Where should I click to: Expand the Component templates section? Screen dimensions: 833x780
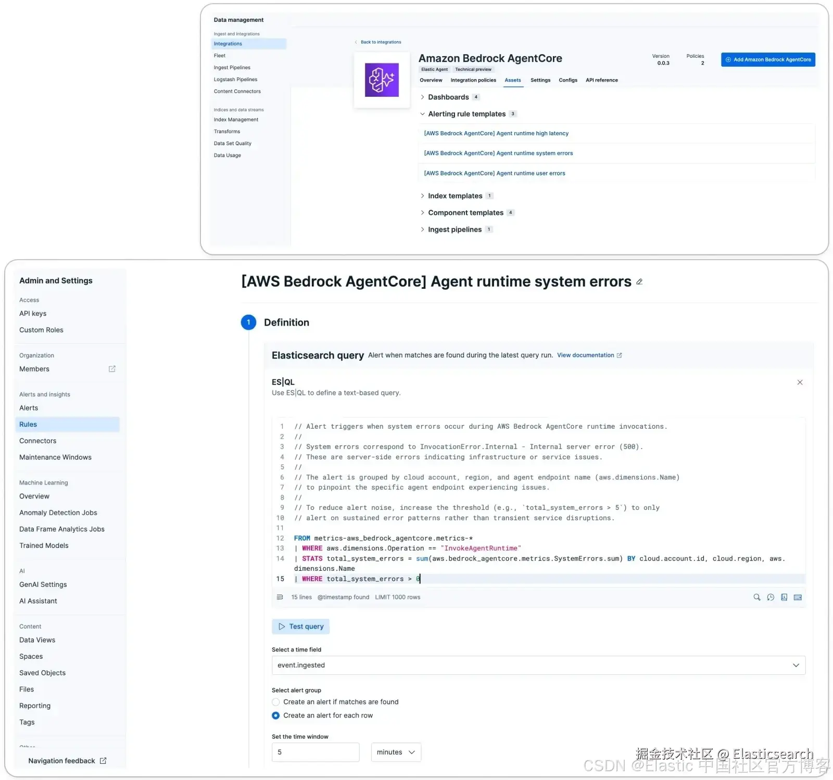422,213
